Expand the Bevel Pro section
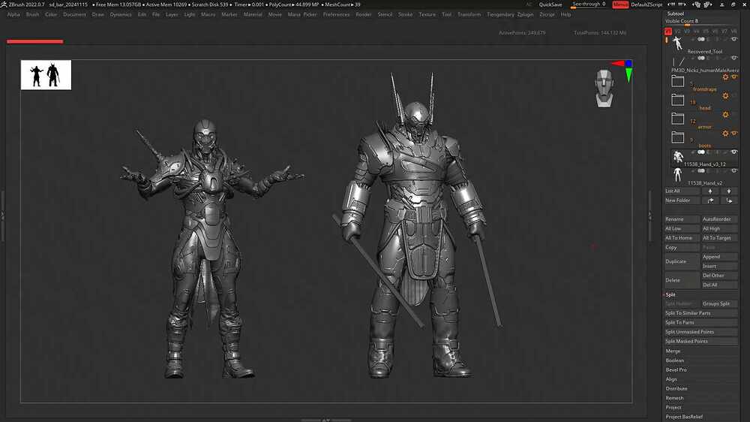 (x=676, y=369)
